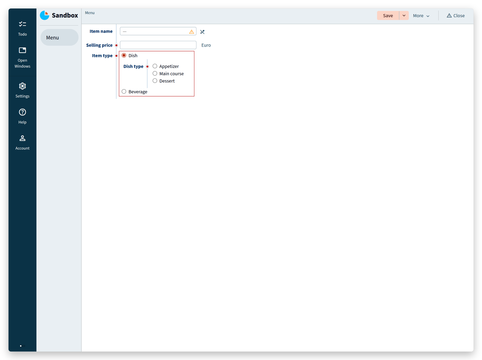482x360 pixels.
Task: Click the Euro currency label
Action: tap(206, 45)
